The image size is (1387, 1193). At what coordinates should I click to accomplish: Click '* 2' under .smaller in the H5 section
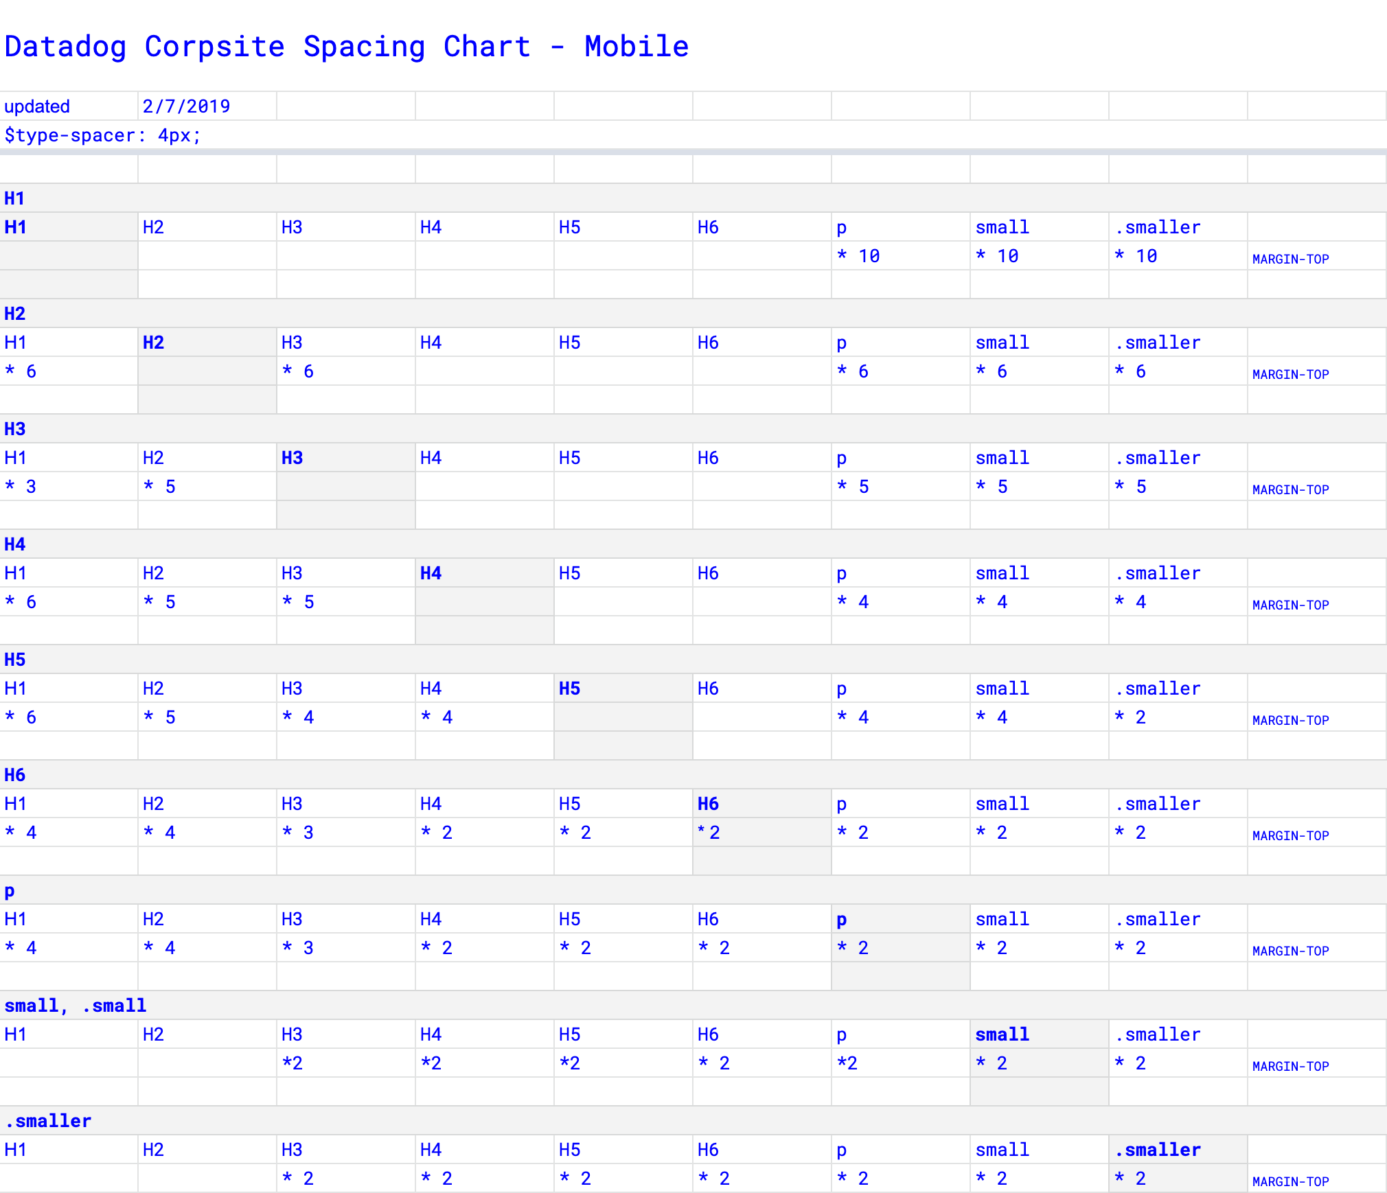pos(1130,717)
